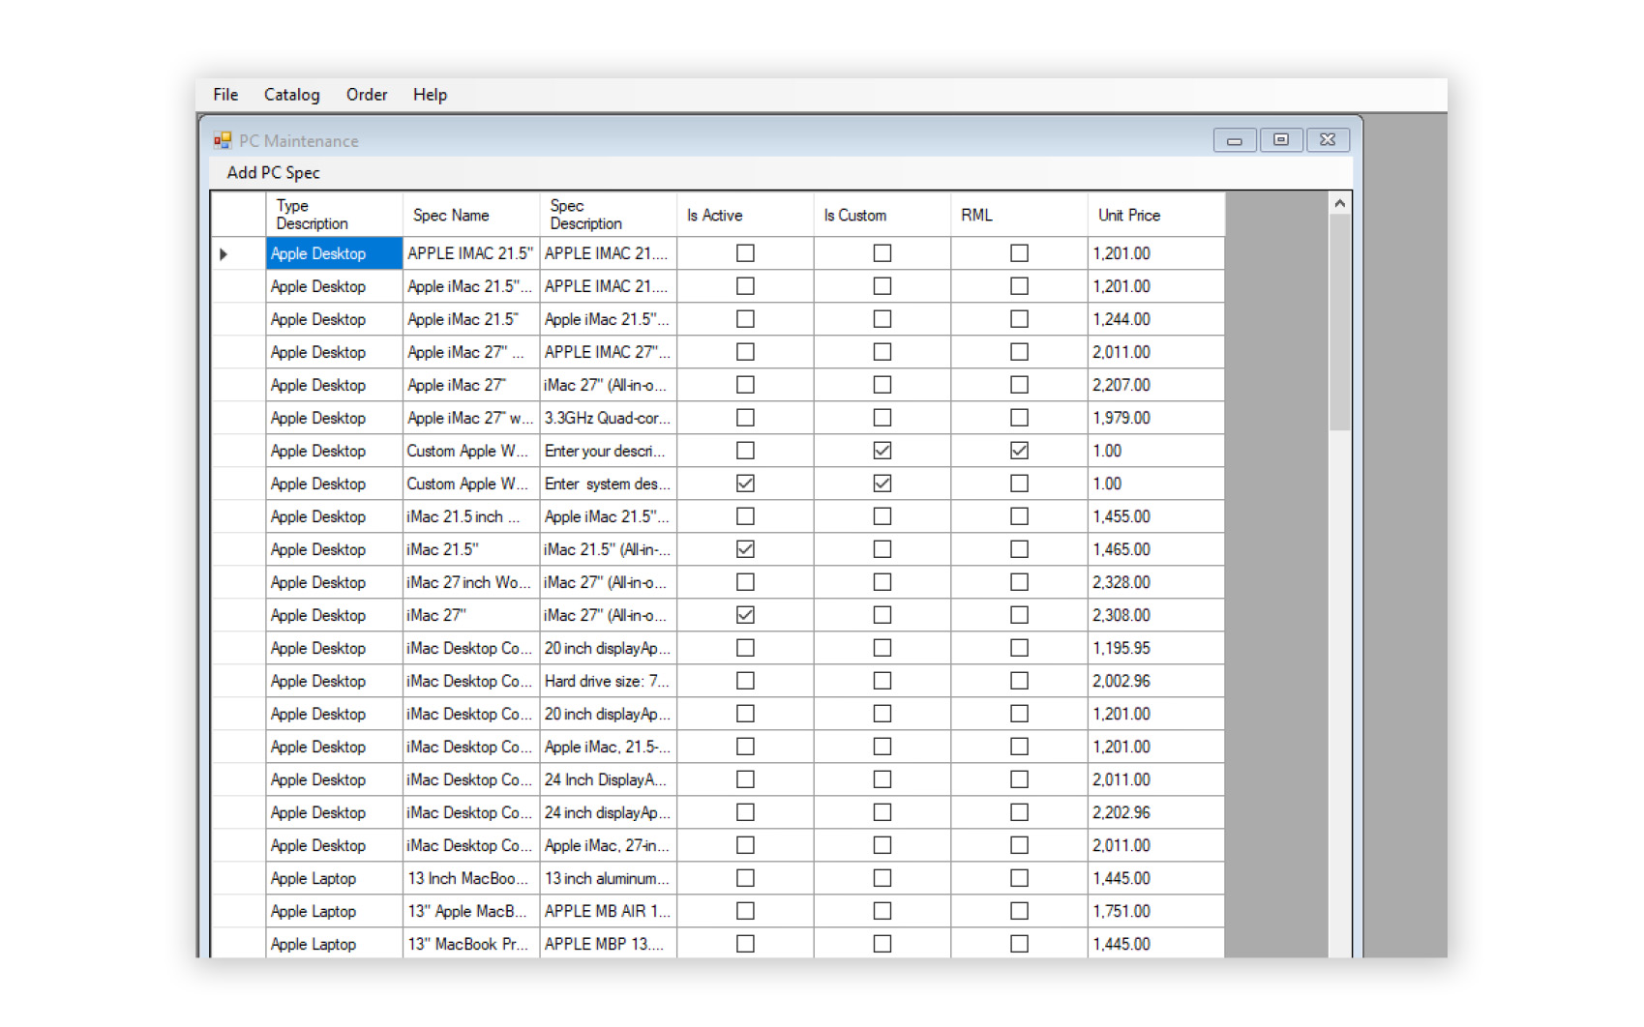Viewport: 1644px width, 1027px height.
Task: Open the Order menu
Action: [x=366, y=95]
